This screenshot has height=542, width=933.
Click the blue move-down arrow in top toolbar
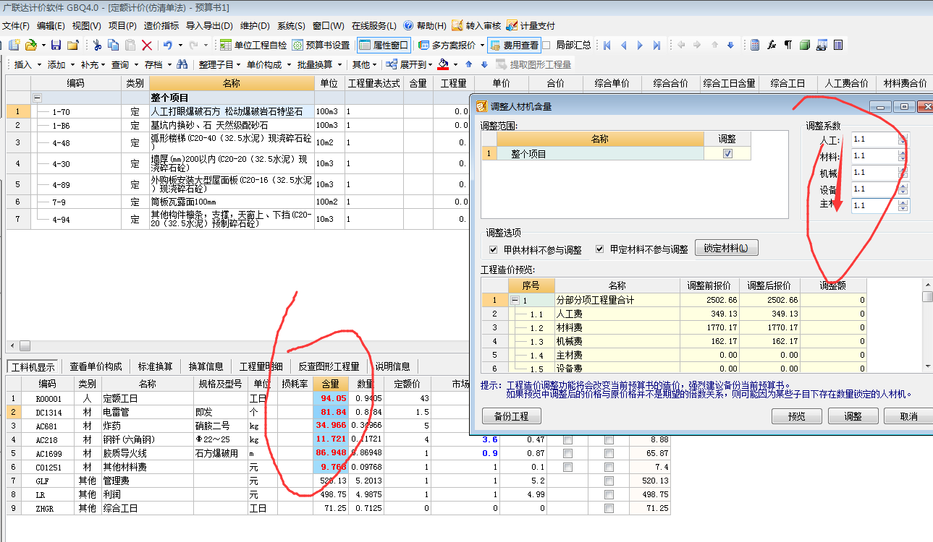[x=730, y=45]
